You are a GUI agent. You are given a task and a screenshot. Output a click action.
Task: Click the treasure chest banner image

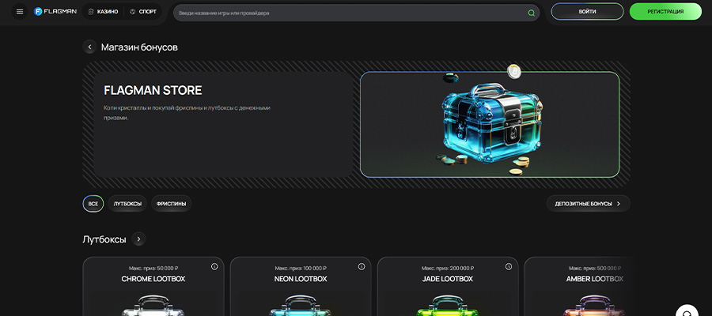pos(489,124)
